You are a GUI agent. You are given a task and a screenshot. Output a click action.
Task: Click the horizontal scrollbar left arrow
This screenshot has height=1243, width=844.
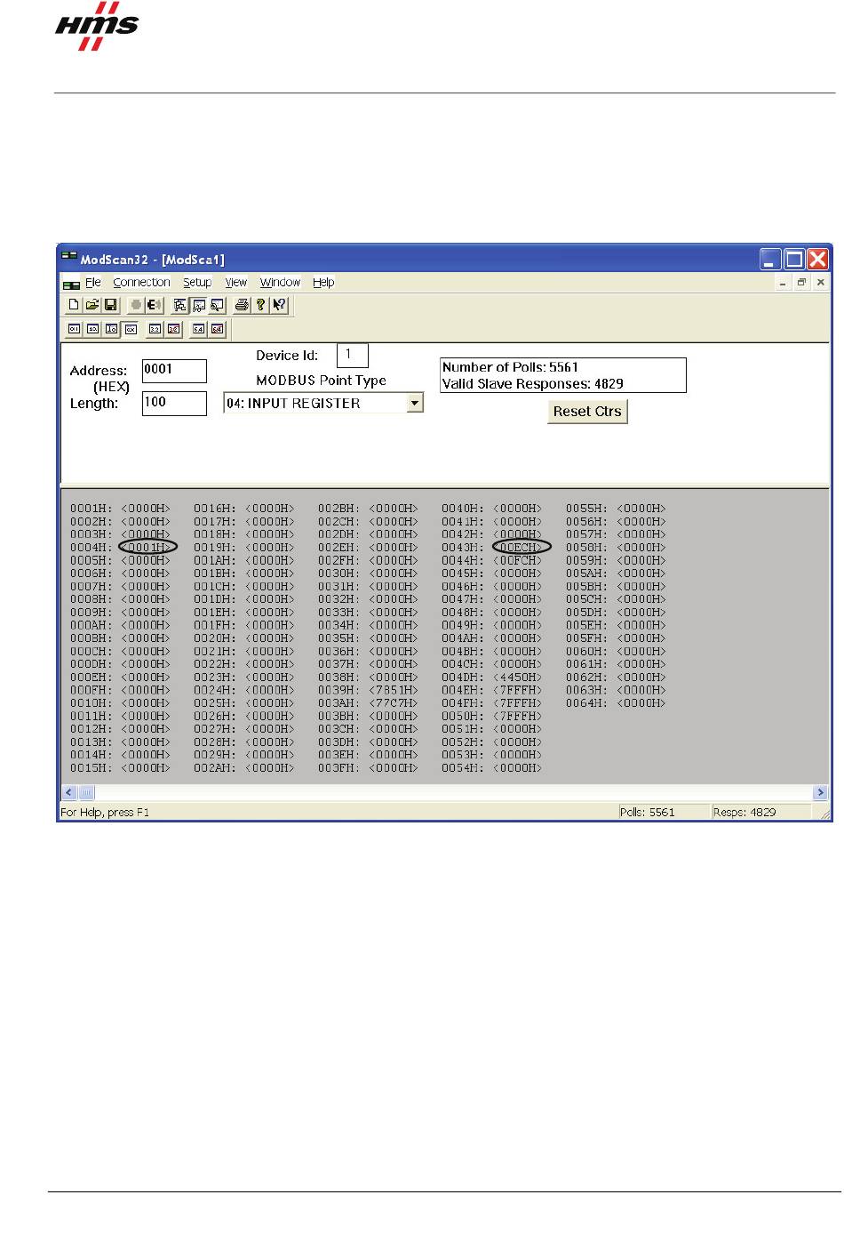click(x=68, y=792)
